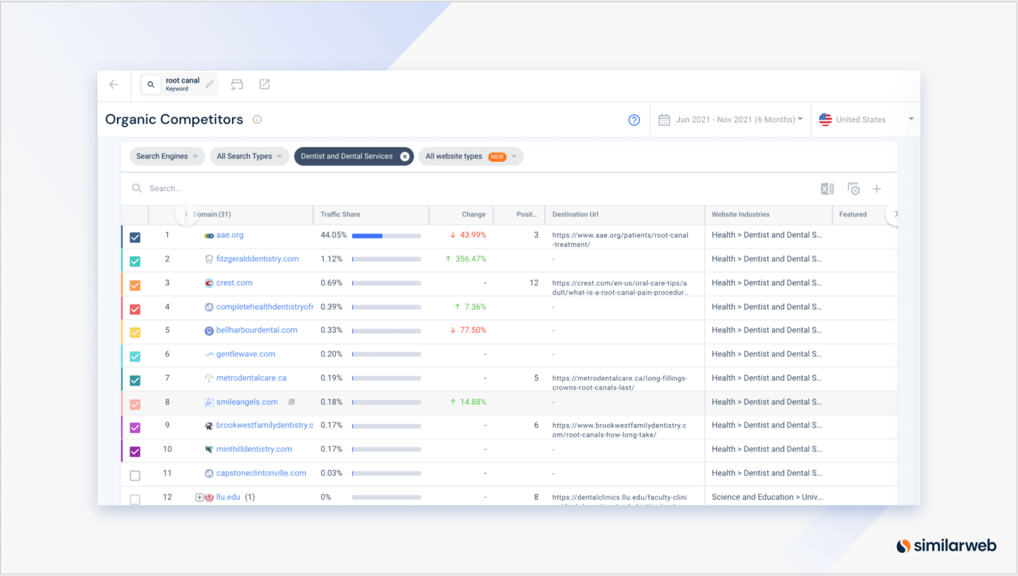
Task: Open the gentlewave.com domain link
Action: click(245, 354)
